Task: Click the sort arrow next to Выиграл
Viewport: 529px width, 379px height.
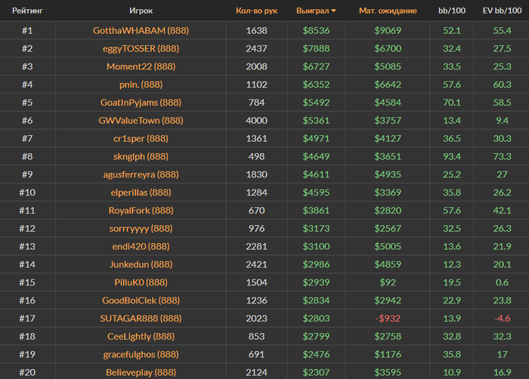Action: click(x=334, y=11)
